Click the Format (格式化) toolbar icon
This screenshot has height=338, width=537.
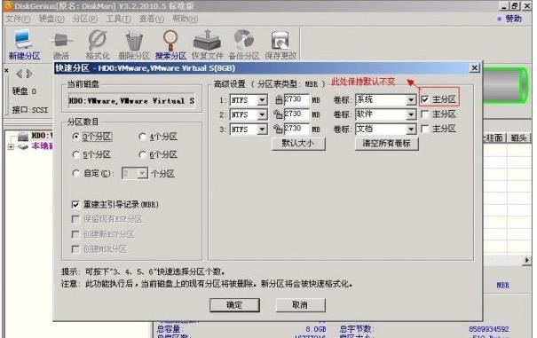click(98, 44)
